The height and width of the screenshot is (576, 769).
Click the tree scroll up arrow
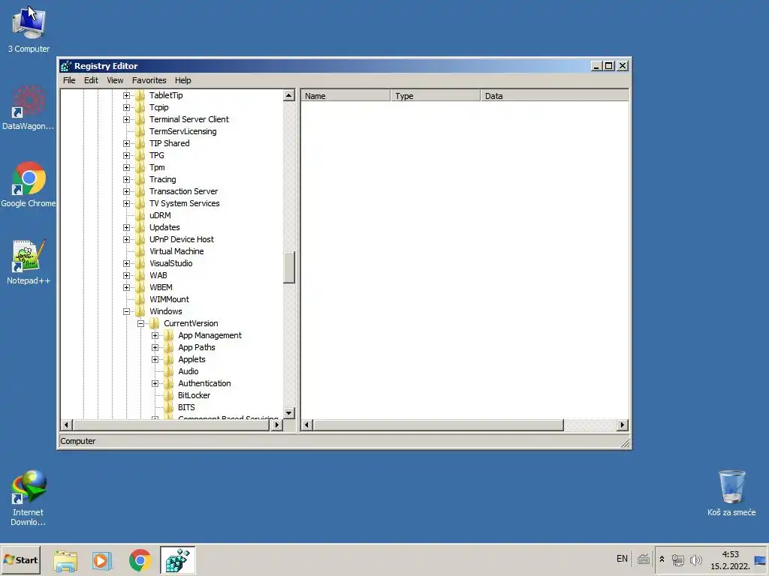[289, 95]
